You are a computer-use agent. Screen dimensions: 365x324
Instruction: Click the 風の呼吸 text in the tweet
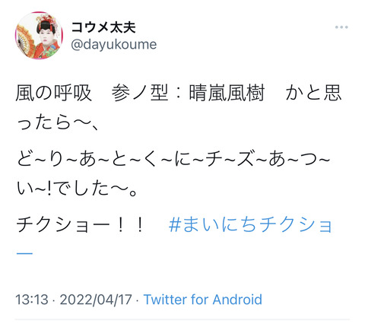tap(53, 93)
